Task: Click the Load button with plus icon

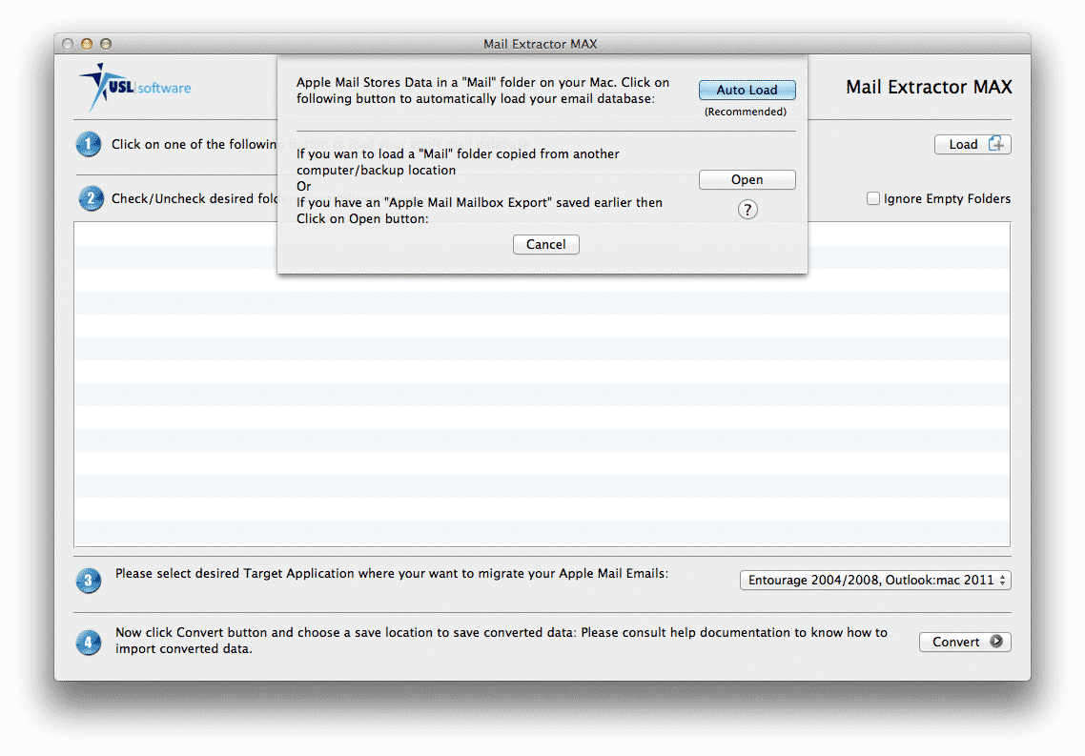Action: tap(972, 145)
